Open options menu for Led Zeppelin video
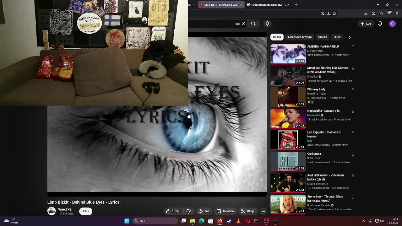The height and width of the screenshot is (226, 402). (353, 133)
